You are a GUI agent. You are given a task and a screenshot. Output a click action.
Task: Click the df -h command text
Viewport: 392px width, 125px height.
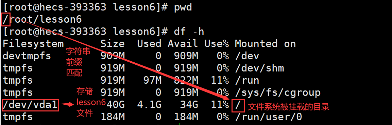pyautogui.click(x=189, y=32)
